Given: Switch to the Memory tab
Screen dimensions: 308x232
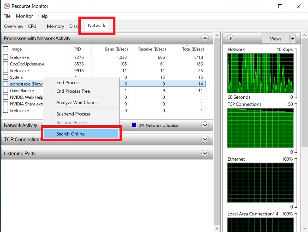Looking at the screenshot, I should point(56,26).
